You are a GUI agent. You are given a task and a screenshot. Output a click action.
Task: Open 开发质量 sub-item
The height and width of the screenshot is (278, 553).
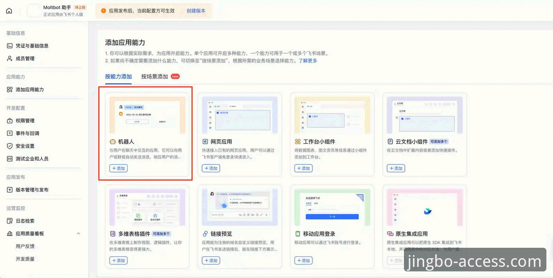[25, 259]
